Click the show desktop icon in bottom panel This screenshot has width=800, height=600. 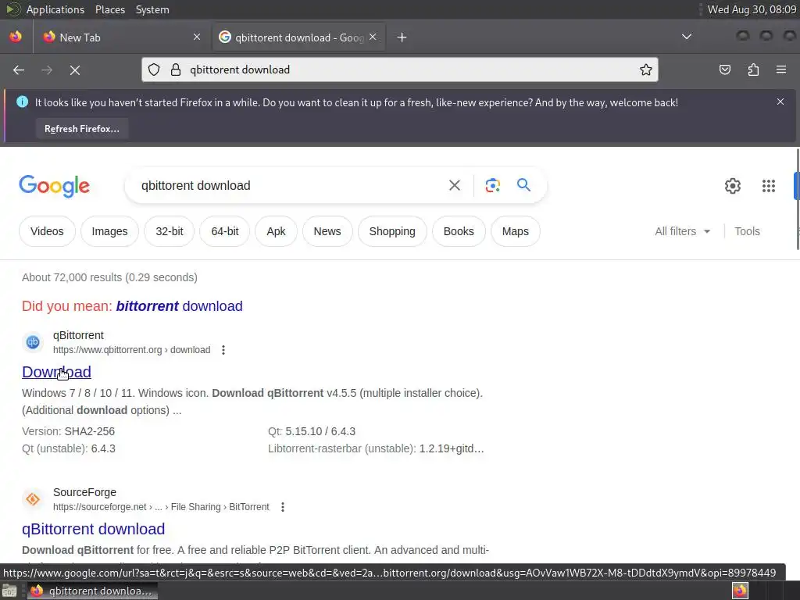[9, 591]
